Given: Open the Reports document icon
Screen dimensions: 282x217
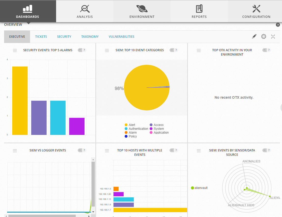Looking at the screenshot, I should [x=199, y=9].
